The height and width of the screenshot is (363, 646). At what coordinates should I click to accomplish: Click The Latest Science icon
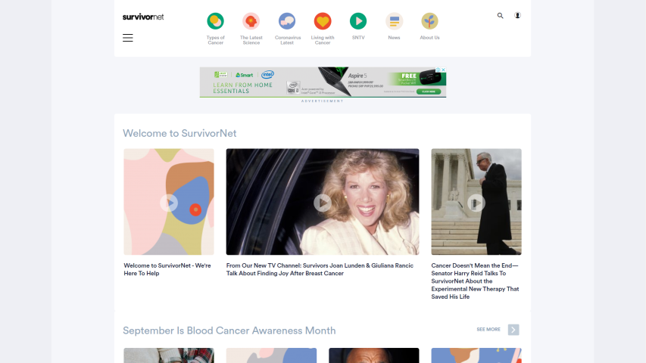[251, 21]
